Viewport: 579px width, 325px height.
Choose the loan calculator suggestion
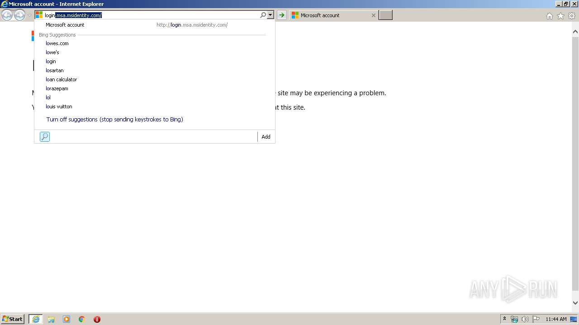pyautogui.click(x=155, y=79)
